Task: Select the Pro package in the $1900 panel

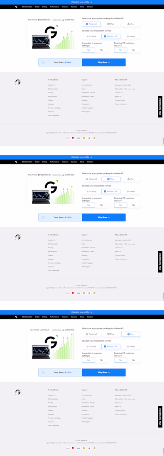Action: (130, 24)
